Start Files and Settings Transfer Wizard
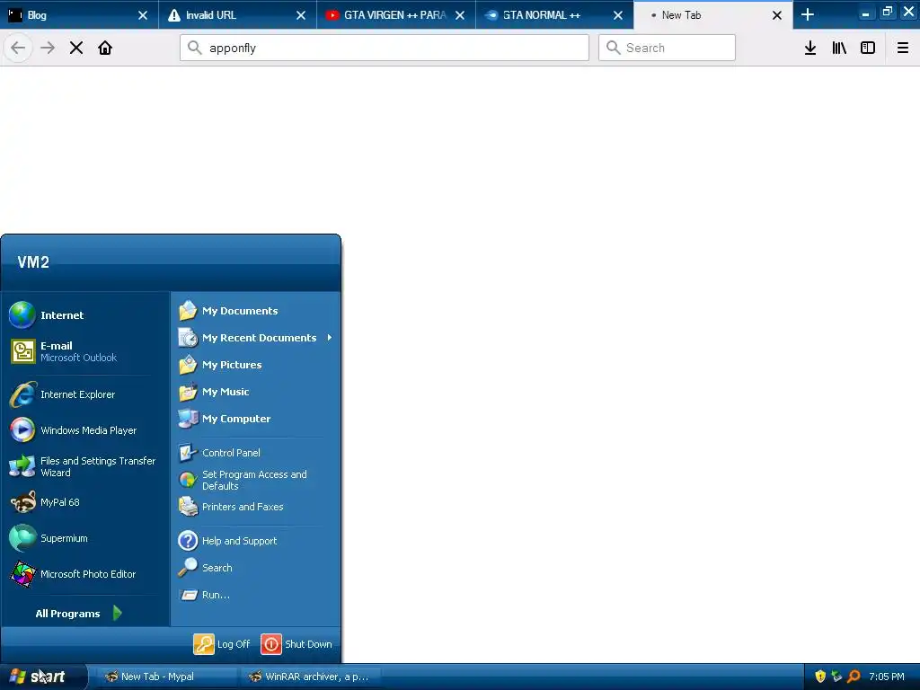Screen dimensions: 920x690 coord(85,466)
